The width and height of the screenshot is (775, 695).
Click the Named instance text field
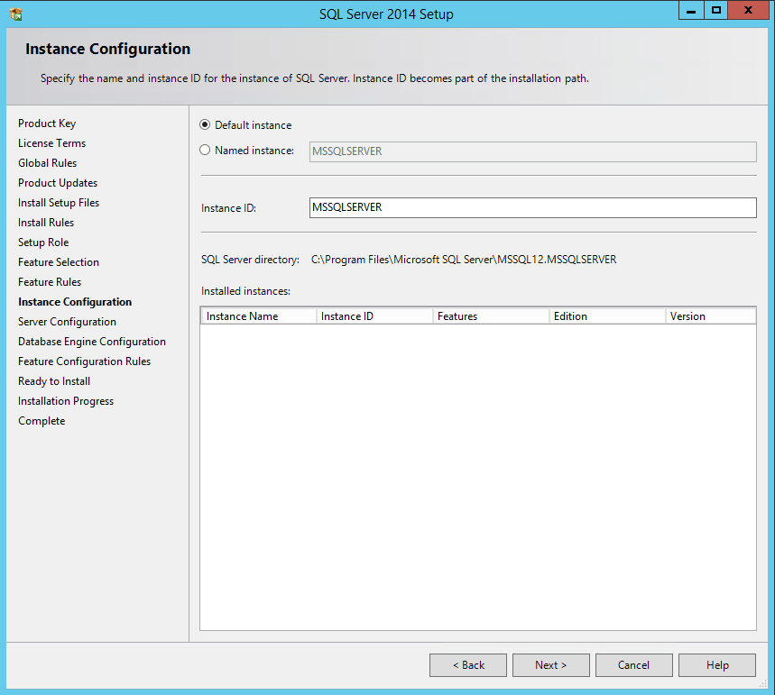point(532,151)
